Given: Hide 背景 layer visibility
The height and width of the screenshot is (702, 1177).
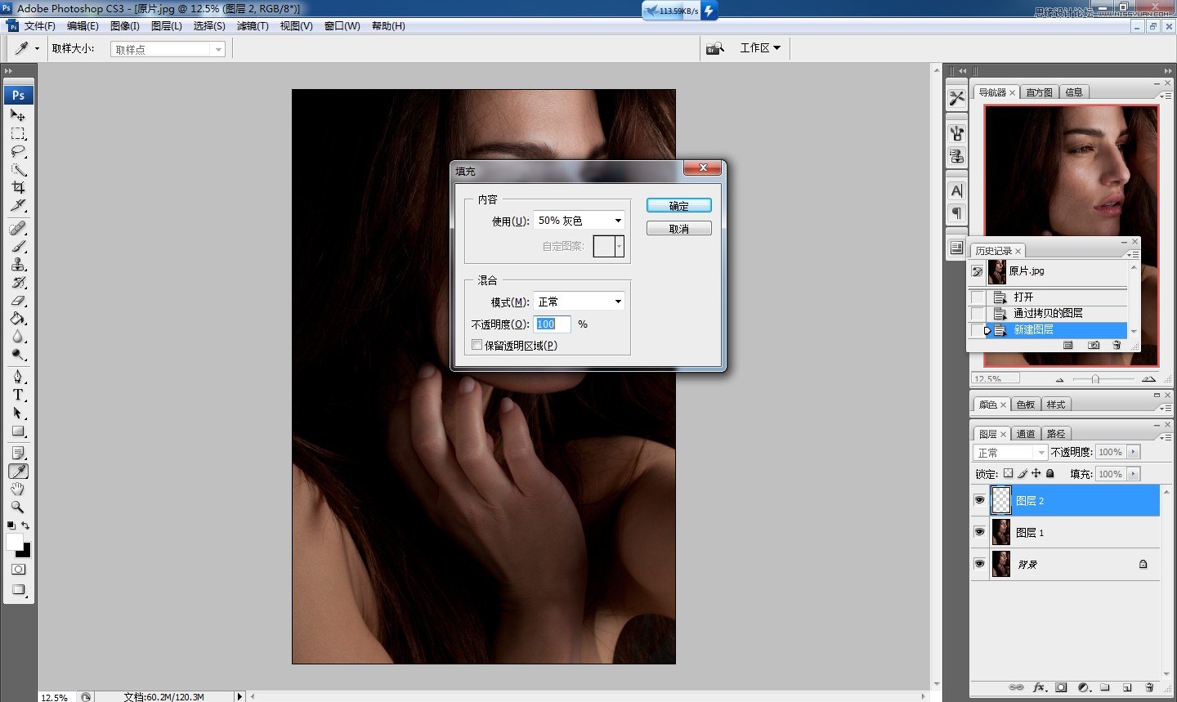Looking at the screenshot, I should click(x=979, y=564).
